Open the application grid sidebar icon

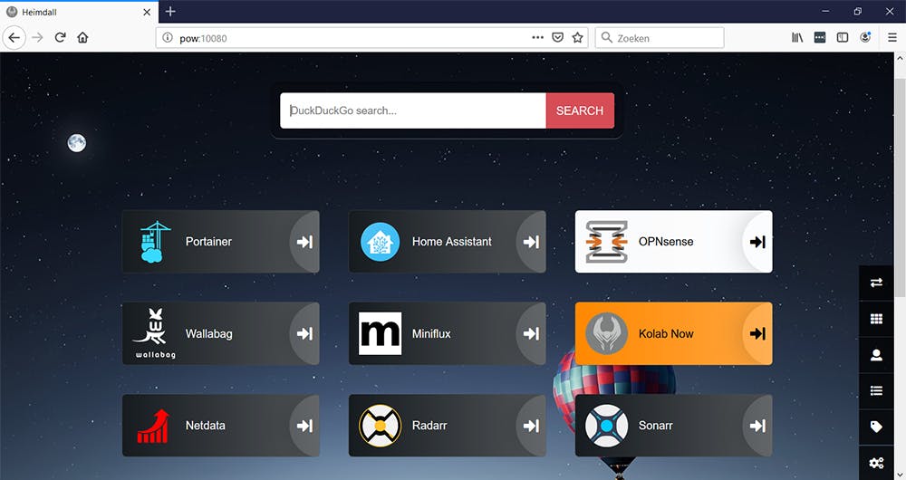876,319
